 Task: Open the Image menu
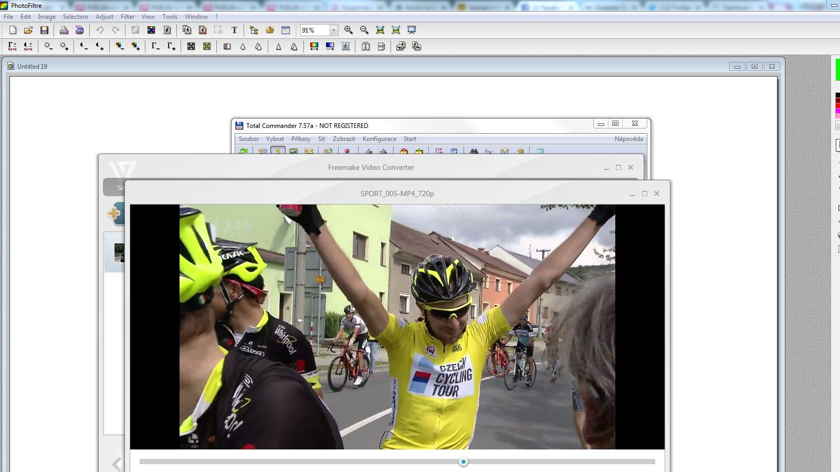[47, 17]
